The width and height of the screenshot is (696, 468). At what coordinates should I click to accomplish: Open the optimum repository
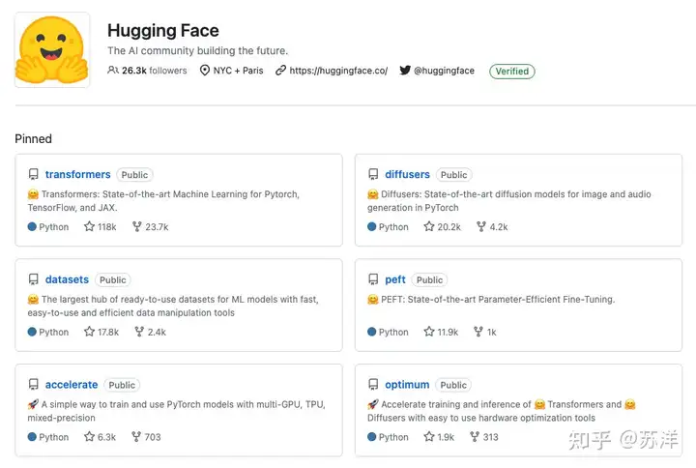point(407,385)
